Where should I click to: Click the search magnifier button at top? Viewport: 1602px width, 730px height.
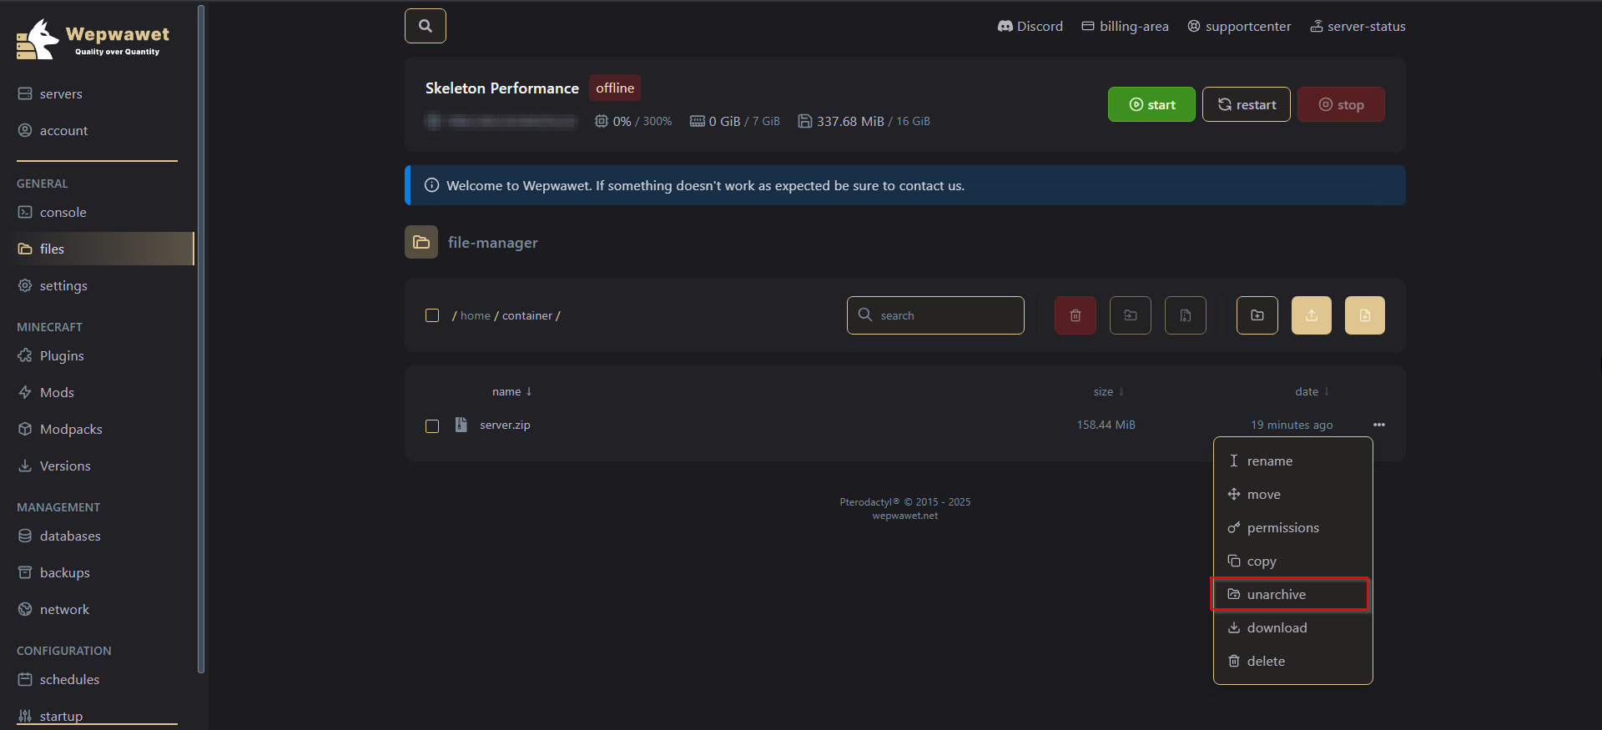pos(426,26)
